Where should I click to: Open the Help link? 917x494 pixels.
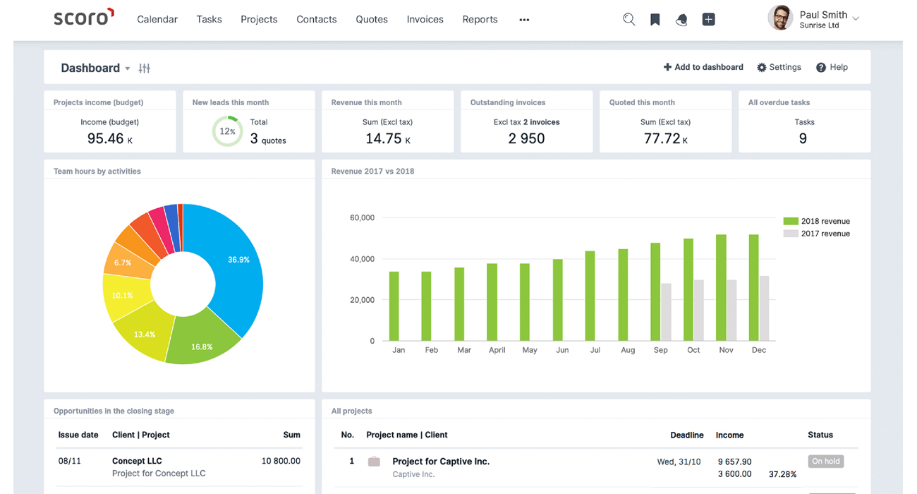(832, 67)
